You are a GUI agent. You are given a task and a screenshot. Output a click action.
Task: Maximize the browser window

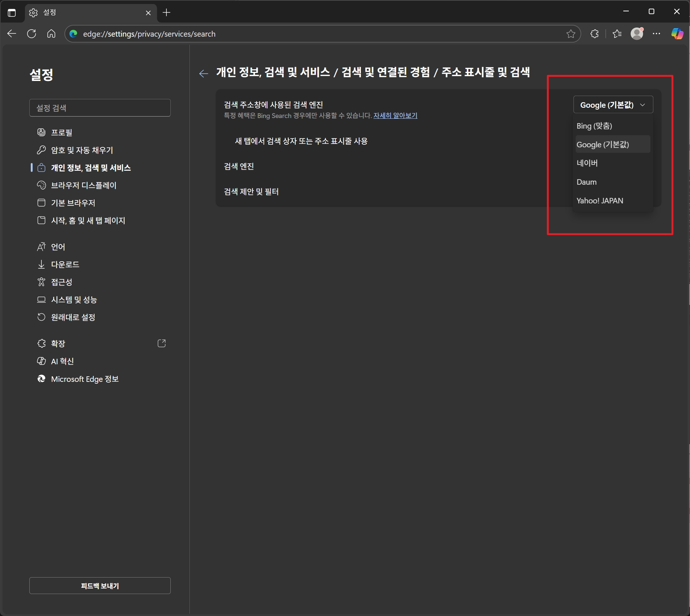(x=652, y=12)
